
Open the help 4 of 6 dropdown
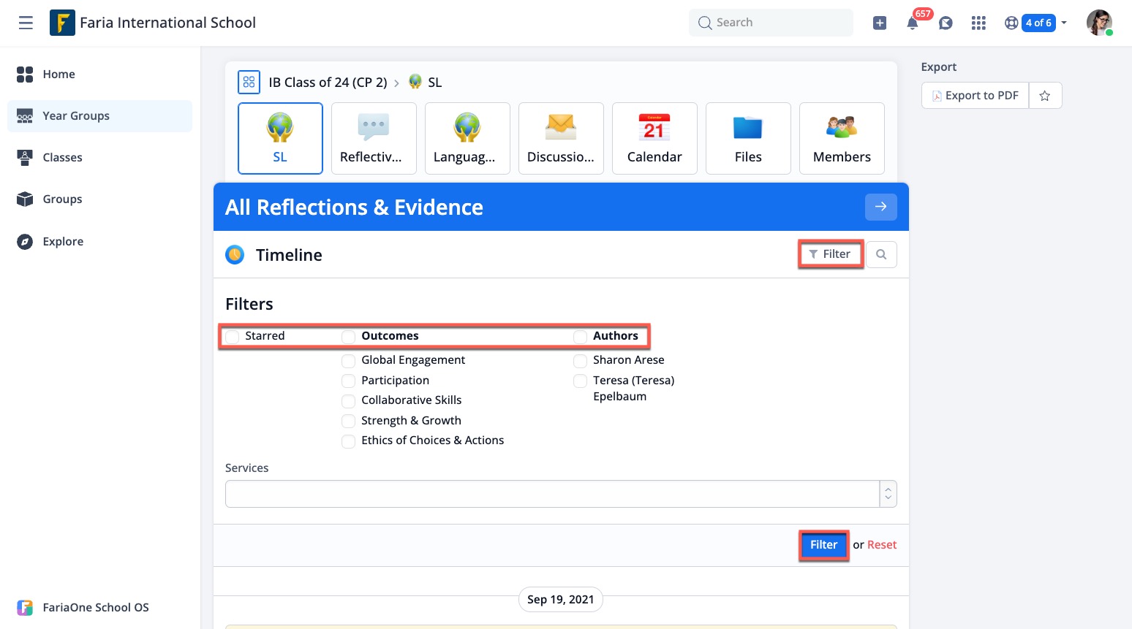pos(1037,23)
